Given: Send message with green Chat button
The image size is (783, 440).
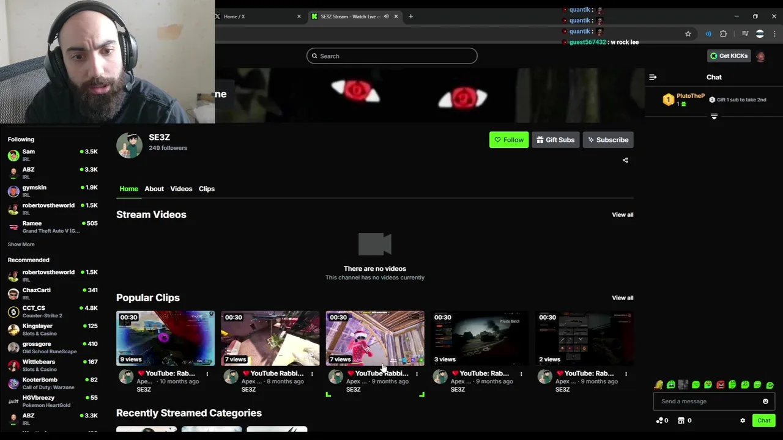Looking at the screenshot, I should [x=764, y=420].
